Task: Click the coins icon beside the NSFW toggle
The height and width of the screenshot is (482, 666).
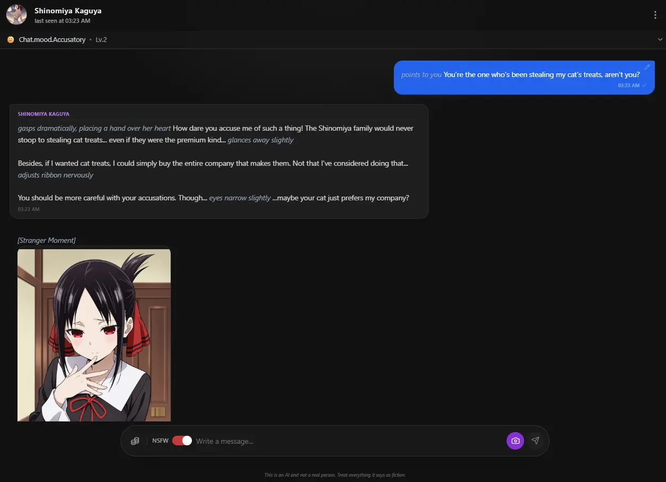Action: click(134, 441)
